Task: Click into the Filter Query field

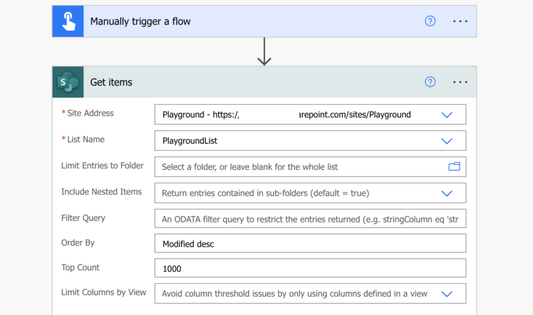Action: (x=310, y=219)
